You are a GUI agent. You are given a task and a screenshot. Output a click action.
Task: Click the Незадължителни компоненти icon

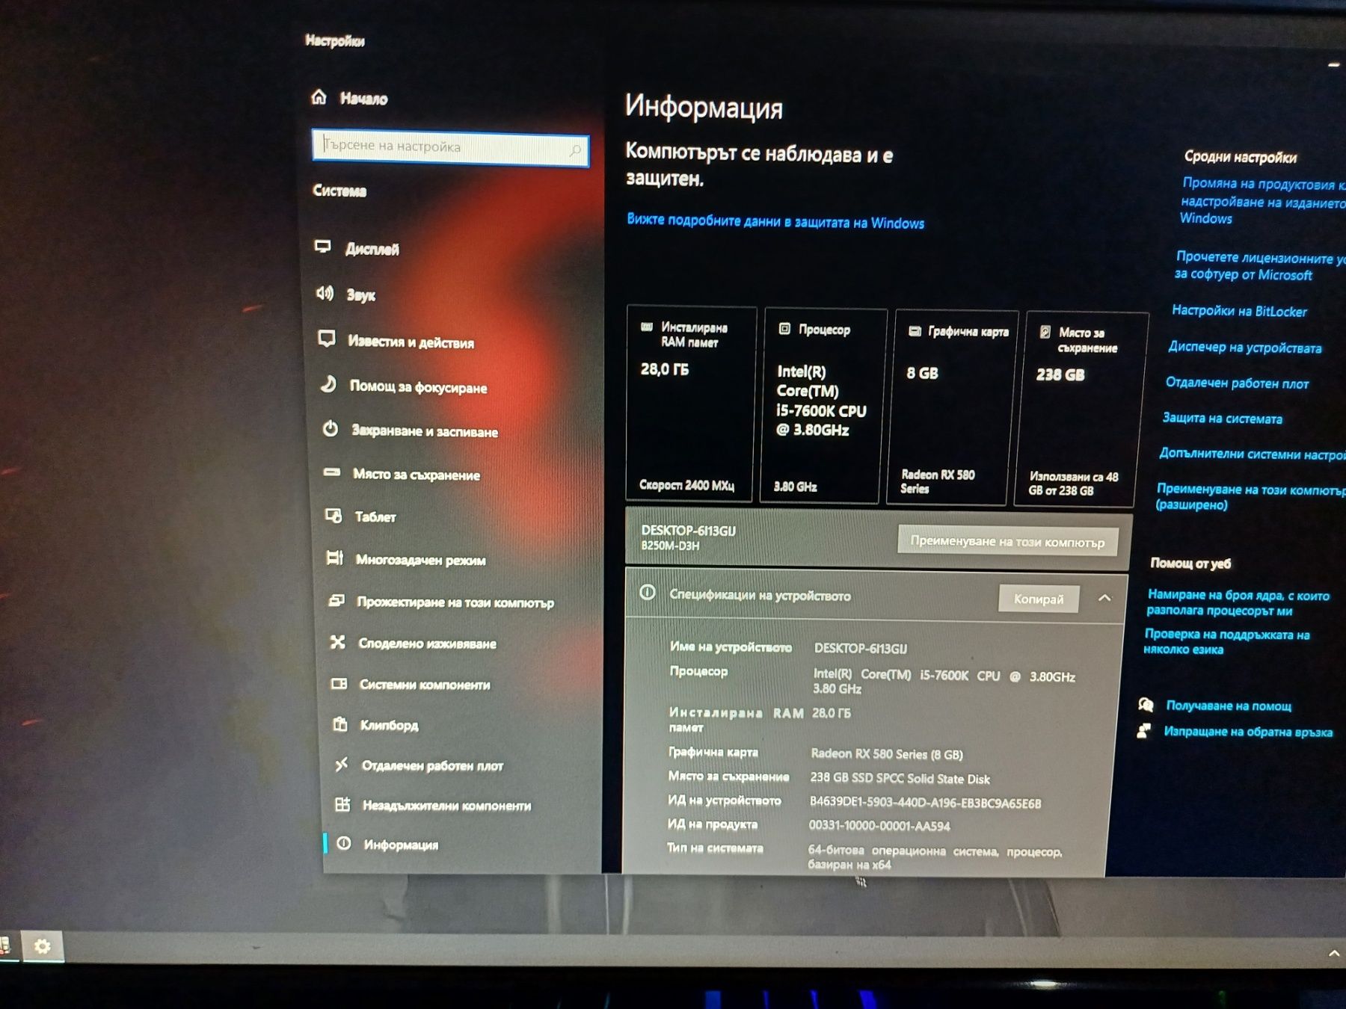[342, 804]
